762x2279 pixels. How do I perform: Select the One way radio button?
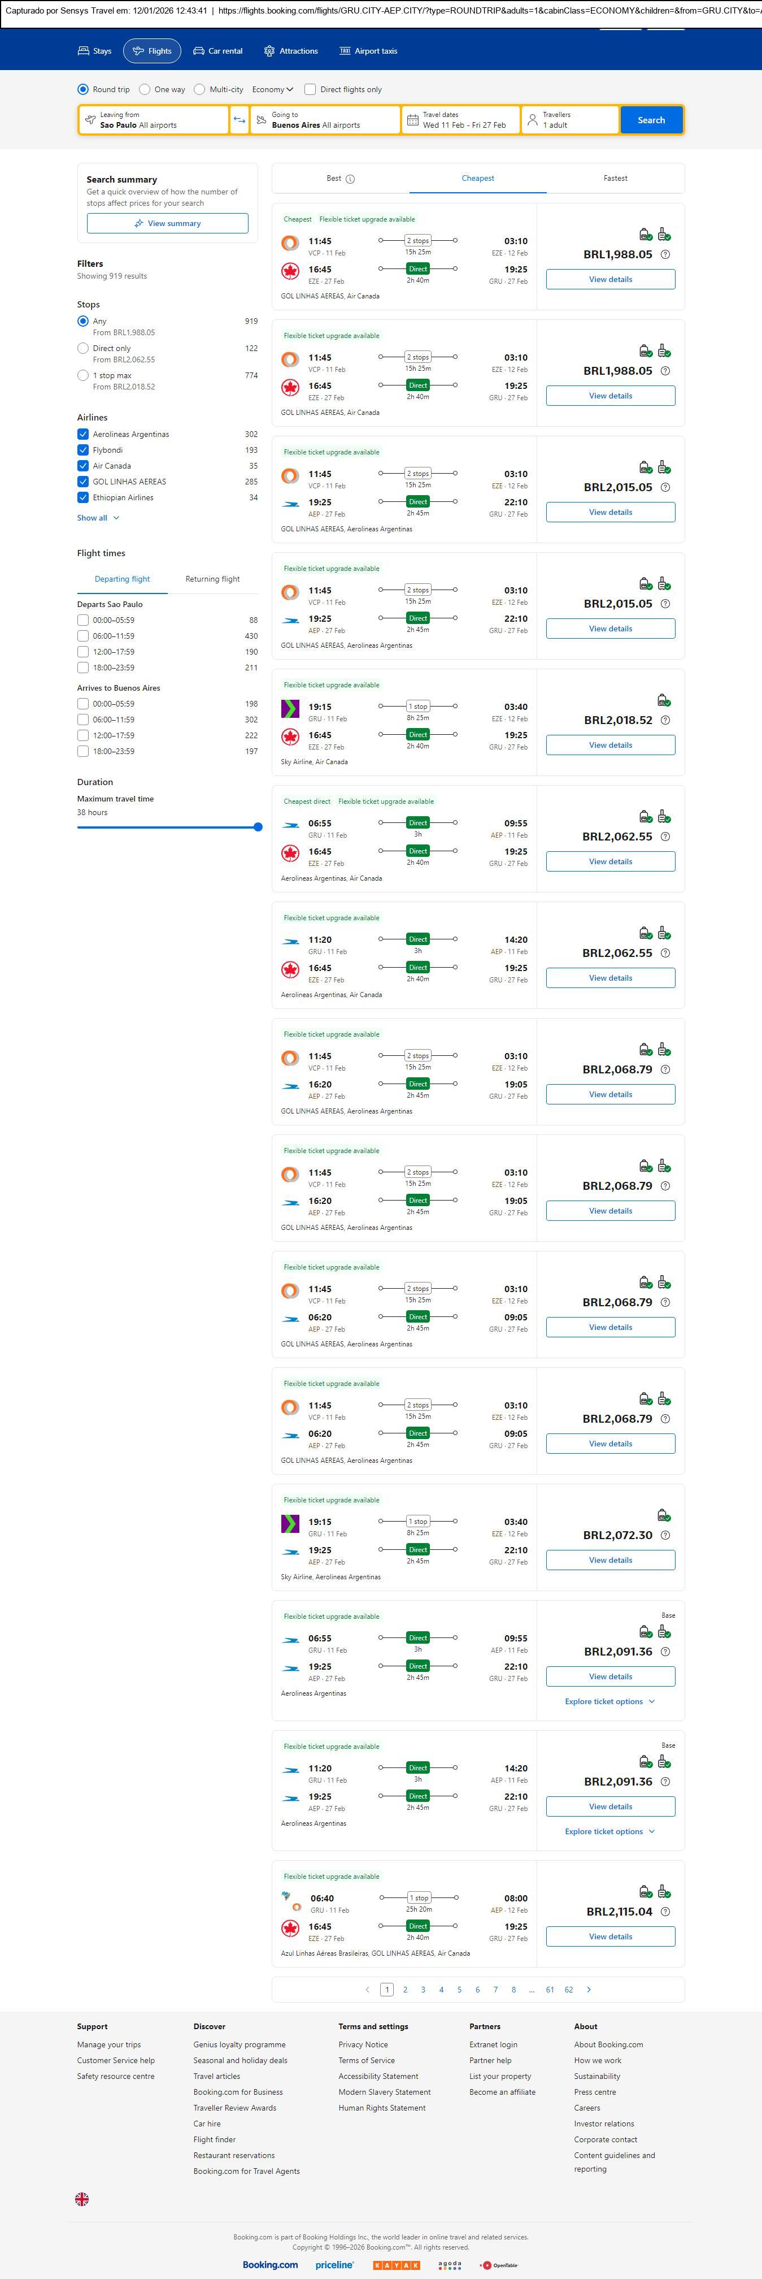click(x=145, y=89)
